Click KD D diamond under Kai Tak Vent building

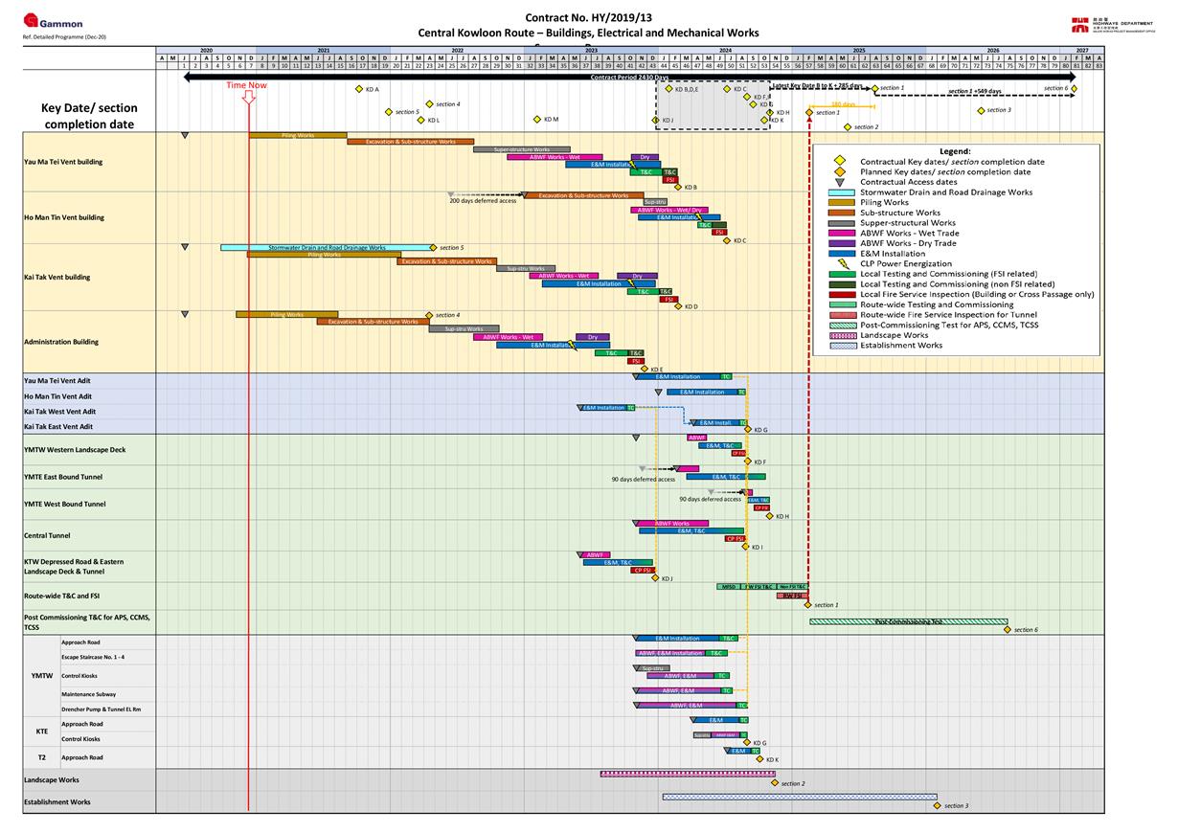[x=678, y=306]
